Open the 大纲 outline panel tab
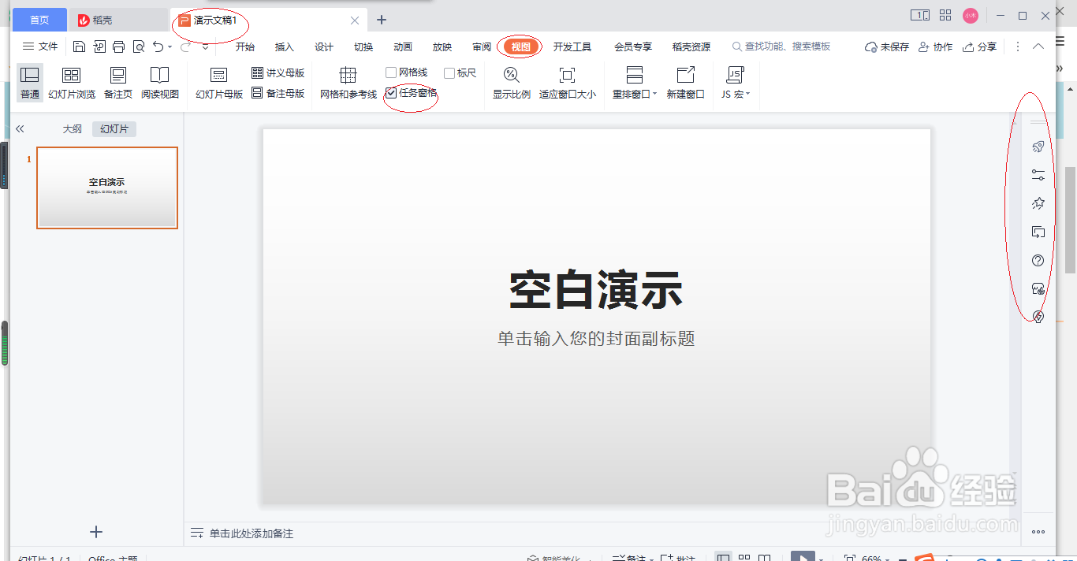1077x561 pixels. (71, 128)
